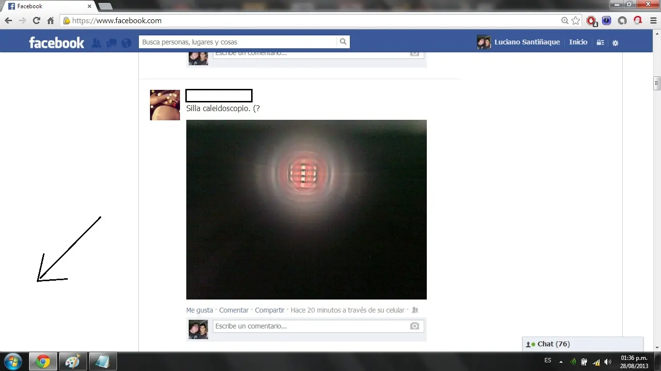Open the Chrome hamburger menu
The image size is (661, 371).
pyautogui.click(x=653, y=21)
